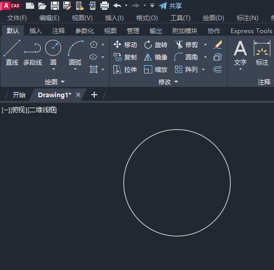
Task: Select the Arc (圆弧) tool
Action: coord(75,53)
